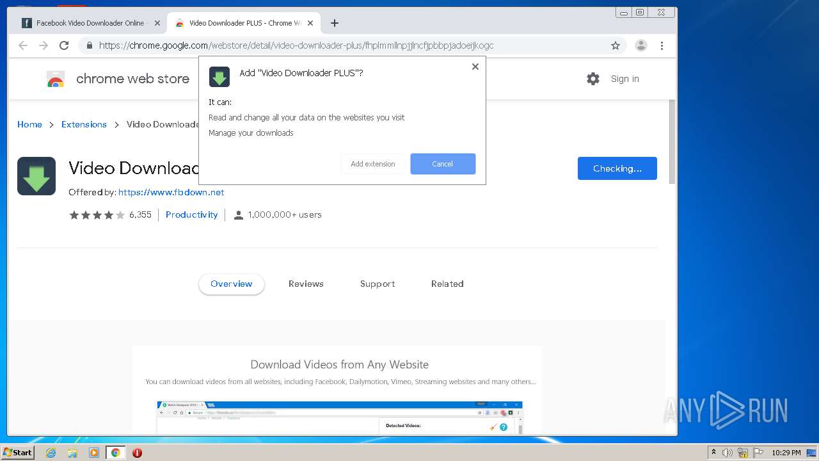Switch to Video Downloader PLUS tab
This screenshot has width=819, height=461.
point(244,23)
